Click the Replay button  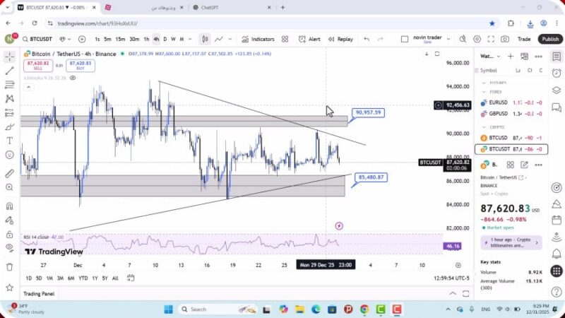tap(340, 39)
